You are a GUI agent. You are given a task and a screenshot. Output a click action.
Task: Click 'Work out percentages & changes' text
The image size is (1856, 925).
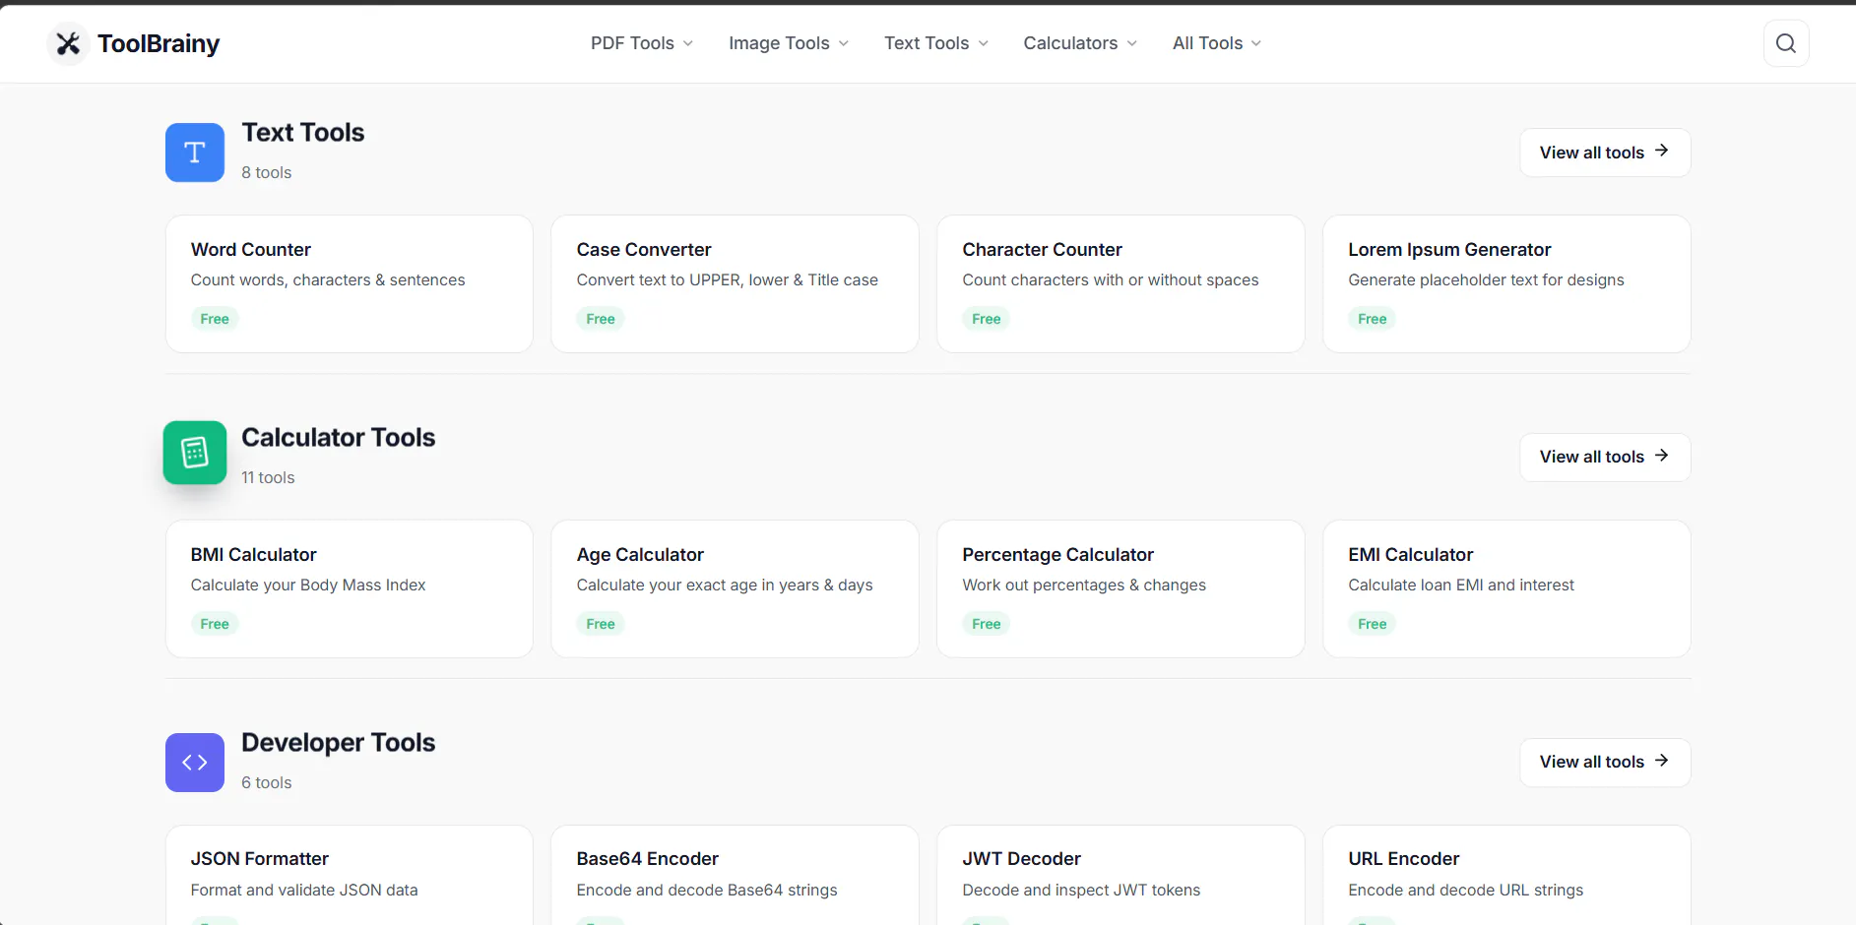[1084, 586]
